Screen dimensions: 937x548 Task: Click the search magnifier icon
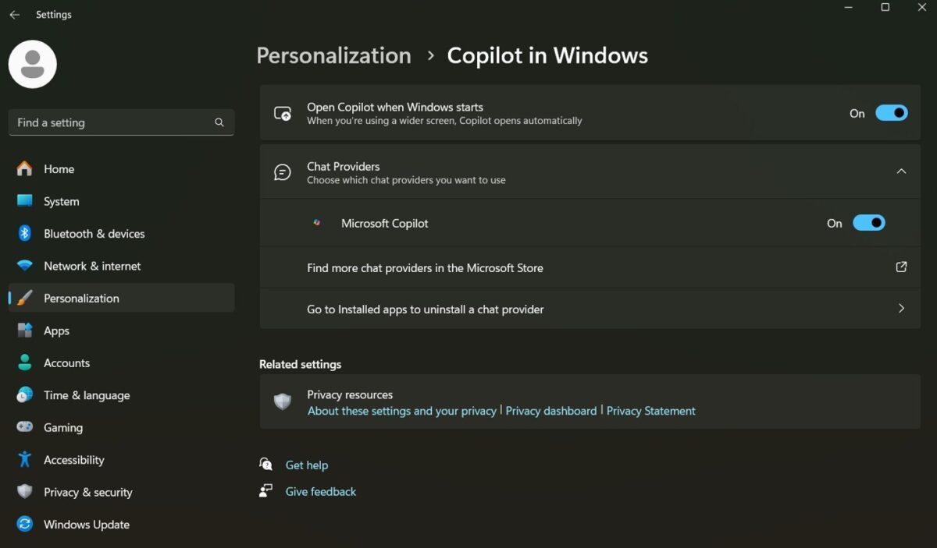pyautogui.click(x=219, y=122)
